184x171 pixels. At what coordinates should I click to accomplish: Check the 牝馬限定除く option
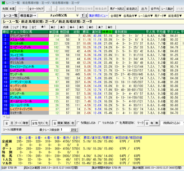(117, 123)
